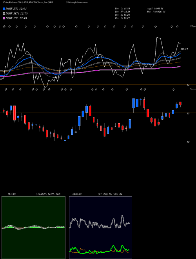Select the 'DOW ST: 12.91' legend text

pos(16,9)
